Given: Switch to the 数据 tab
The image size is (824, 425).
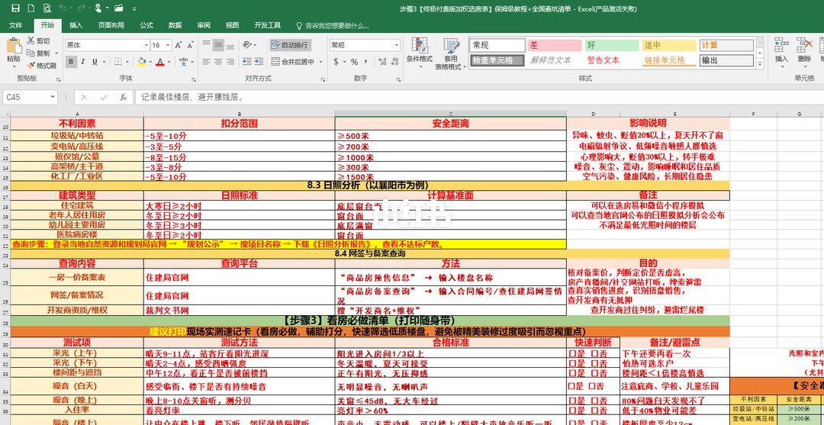Looking at the screenshot, I should 175,25.
